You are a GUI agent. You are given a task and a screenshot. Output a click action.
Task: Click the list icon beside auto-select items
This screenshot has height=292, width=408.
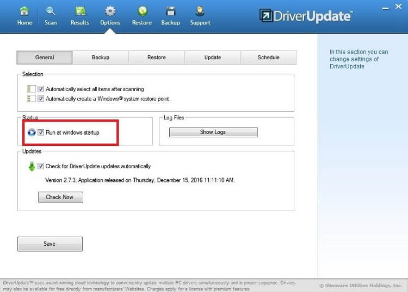pyautogui.click(x=31, y=89)
